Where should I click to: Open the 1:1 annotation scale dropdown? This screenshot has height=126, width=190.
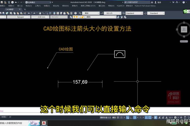(x=171, y=117)
